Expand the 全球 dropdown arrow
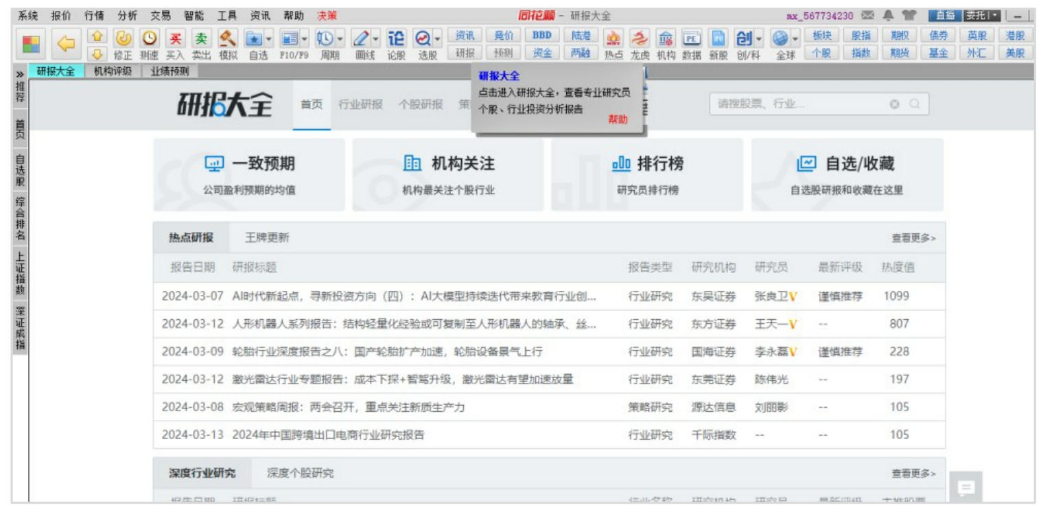This screenshot has height=514, width=1041. (x=795, y=38)
